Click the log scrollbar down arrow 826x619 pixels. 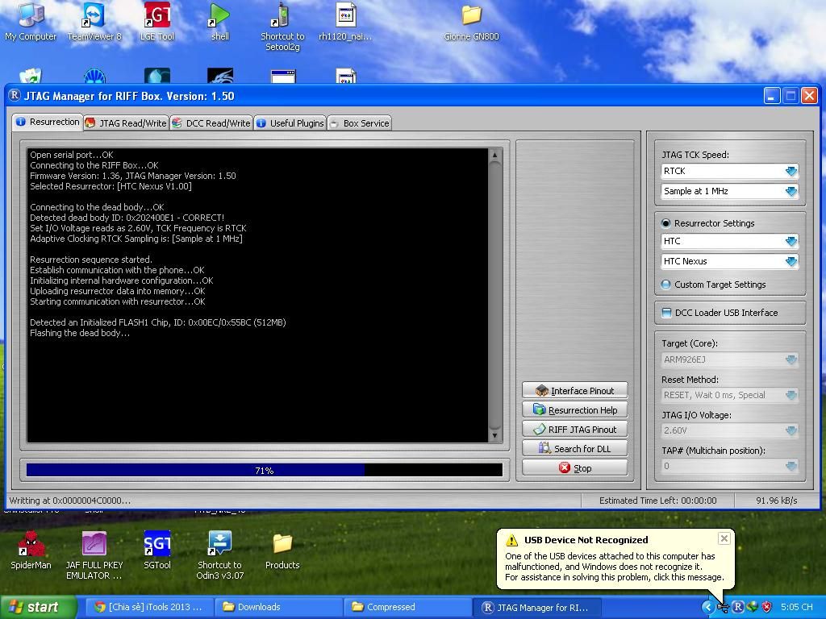[494, 436]
